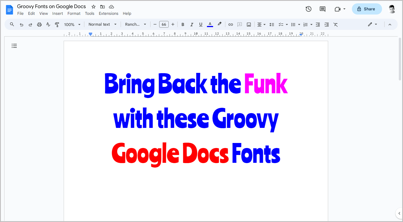Open the text color picker
The height and width of the screenshot is (222, 403).
210,24
